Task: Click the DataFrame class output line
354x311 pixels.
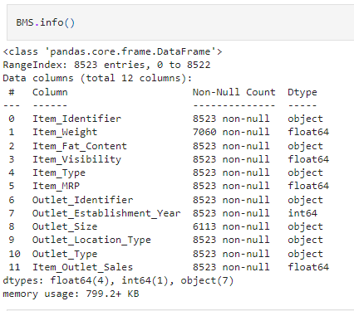Action: point(112,51)
